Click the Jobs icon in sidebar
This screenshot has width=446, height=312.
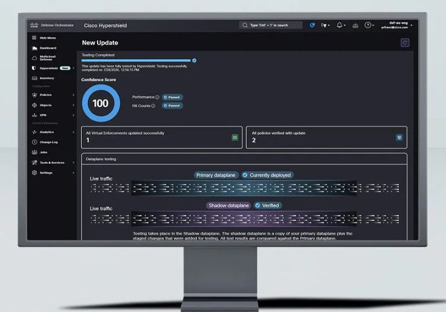(x=35, y=152)
